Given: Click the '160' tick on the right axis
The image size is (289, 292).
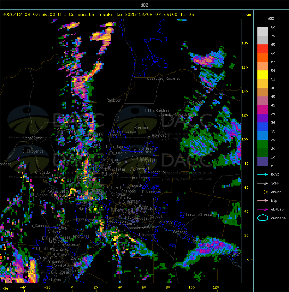Looking at the screenshot, I should click(x=245, y=67).
